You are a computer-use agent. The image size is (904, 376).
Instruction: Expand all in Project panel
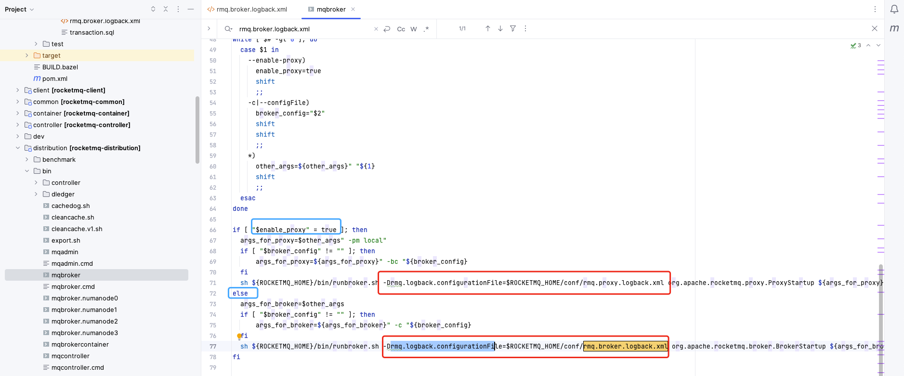pos(153,9)
